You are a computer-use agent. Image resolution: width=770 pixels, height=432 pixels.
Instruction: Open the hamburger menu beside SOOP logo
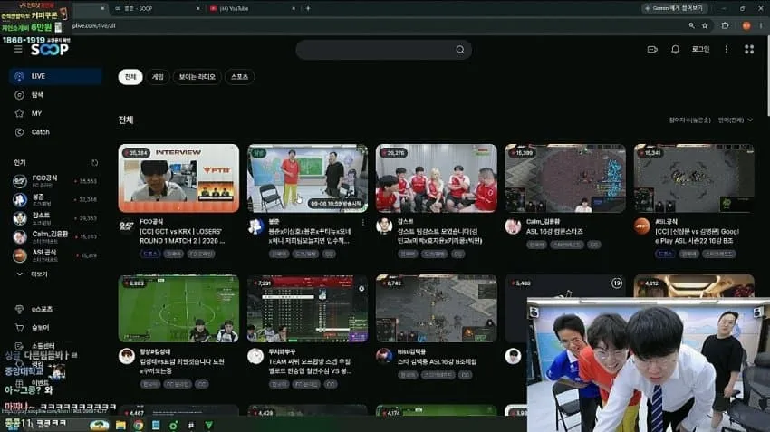point(18,49)
